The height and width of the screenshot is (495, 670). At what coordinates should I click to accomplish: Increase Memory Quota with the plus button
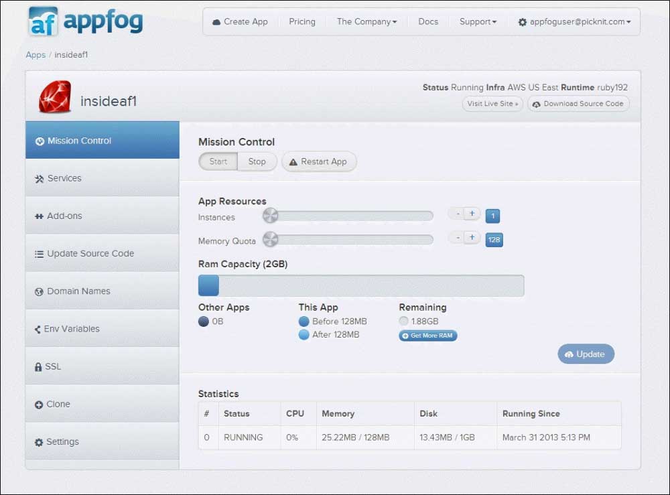[x=472, y=237]
